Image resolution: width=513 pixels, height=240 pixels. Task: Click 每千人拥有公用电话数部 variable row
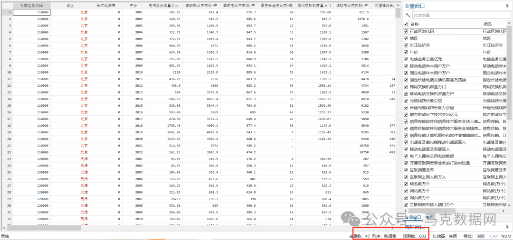tap(456, 156)
